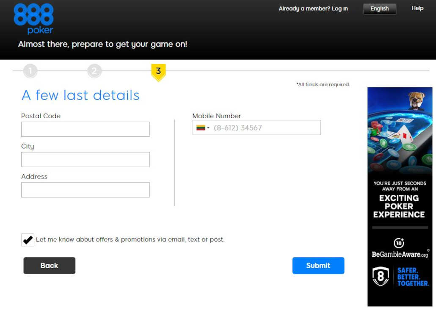Click the 888poker logo
The width and height of the screenshot is (436, 310).
click(33, 19)
